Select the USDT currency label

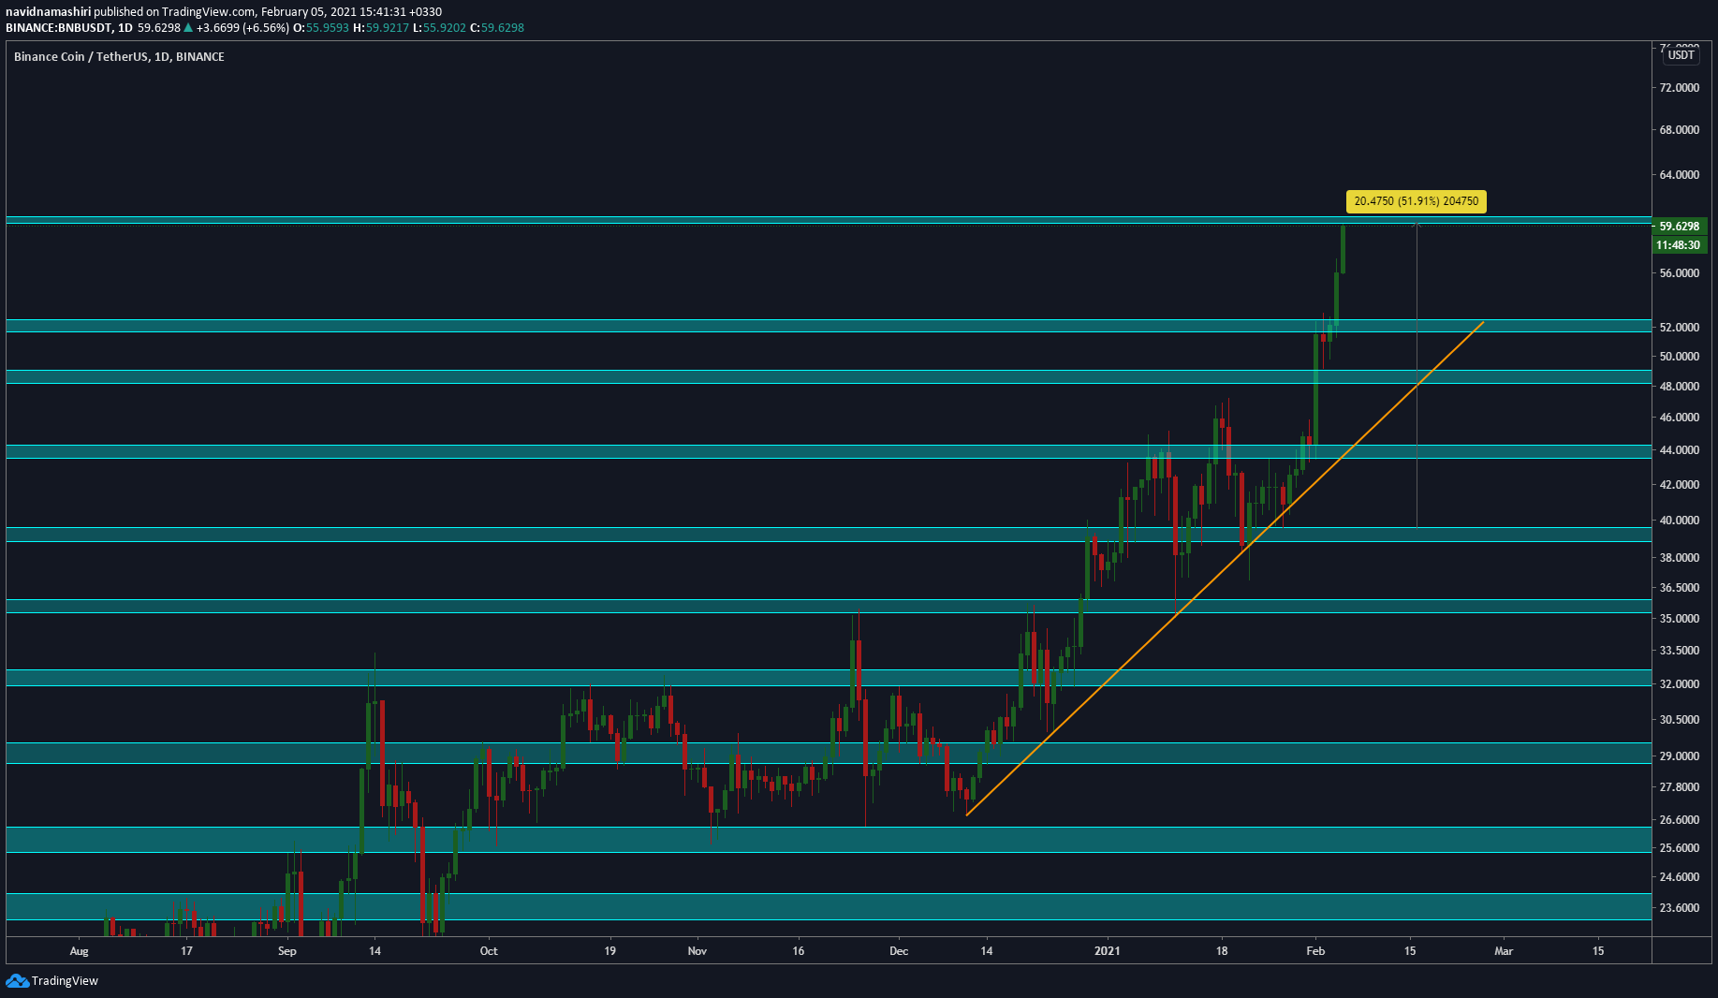1681,55
